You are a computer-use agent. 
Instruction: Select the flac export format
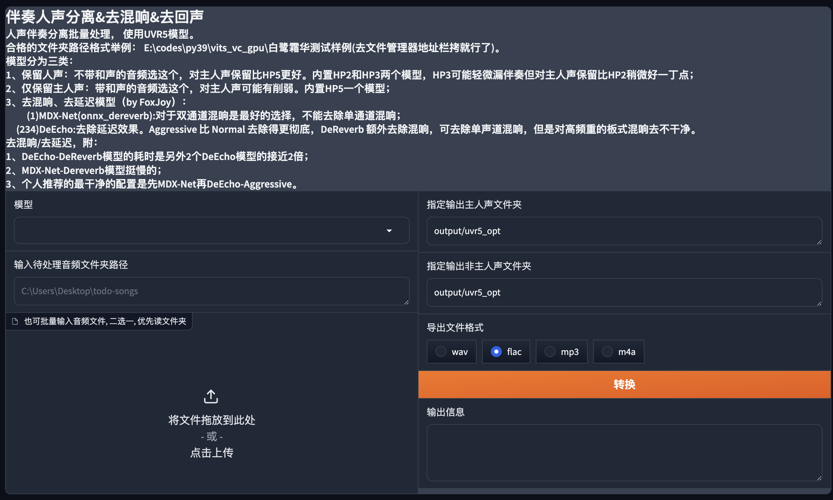pyautogui.click(x=496, y=352)
